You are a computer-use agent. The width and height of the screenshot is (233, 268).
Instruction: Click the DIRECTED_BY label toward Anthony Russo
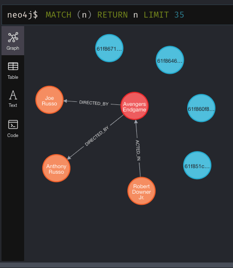(x=97, y=136)
